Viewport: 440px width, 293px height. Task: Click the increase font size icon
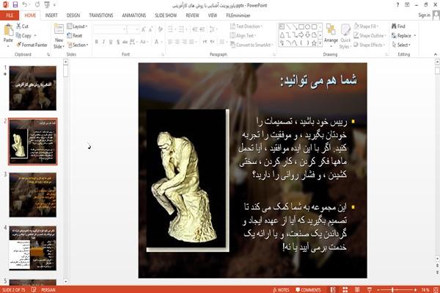144,29
